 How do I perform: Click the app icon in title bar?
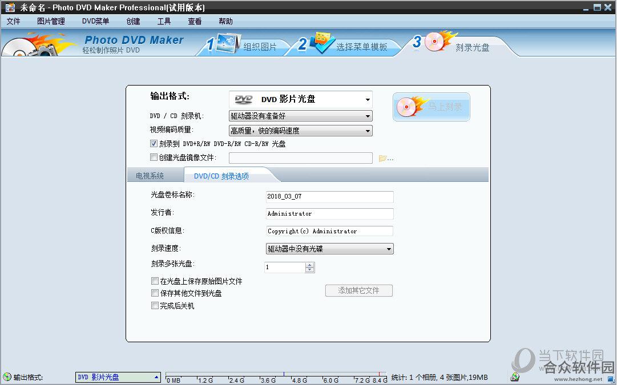pyautogui.click(x=10, y=7)
